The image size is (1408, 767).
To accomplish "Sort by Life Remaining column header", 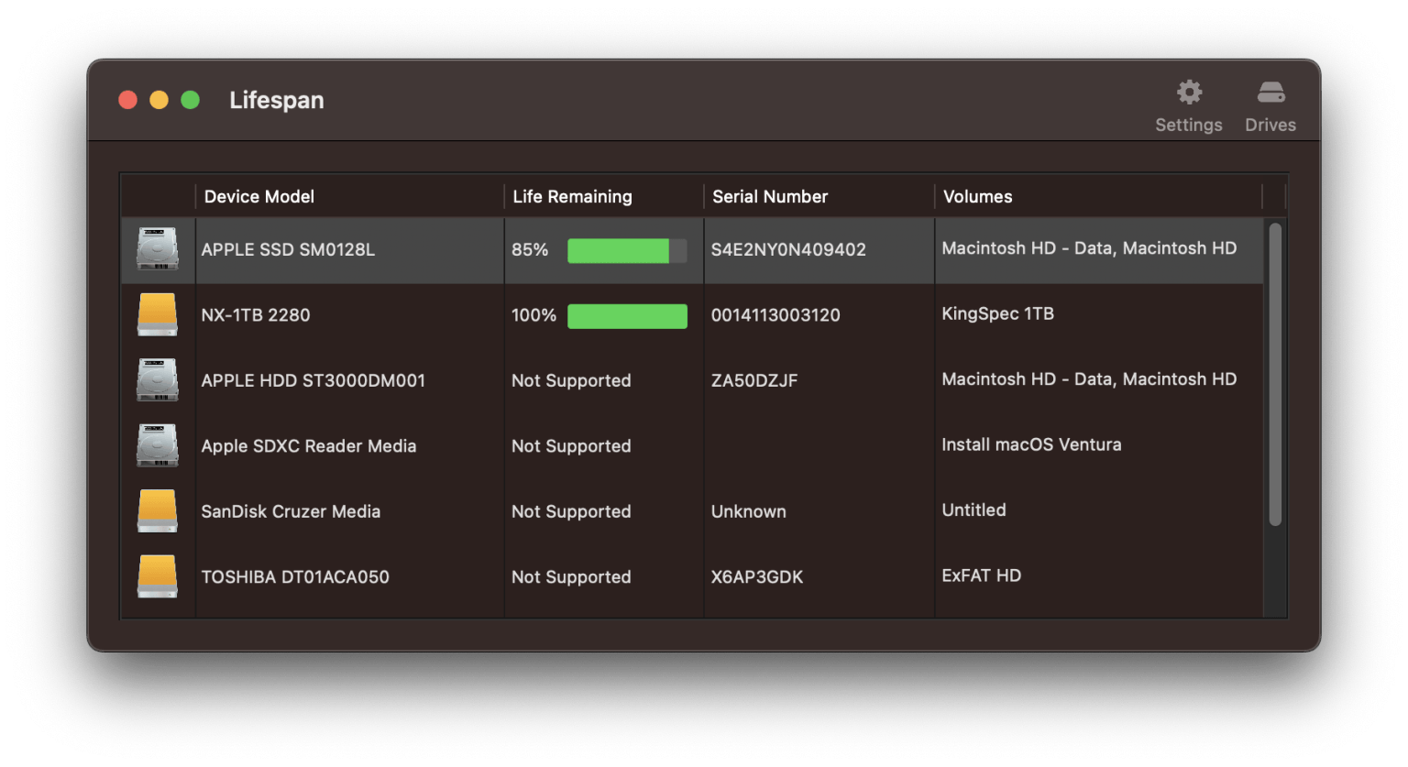I will [x=572, y=197].
